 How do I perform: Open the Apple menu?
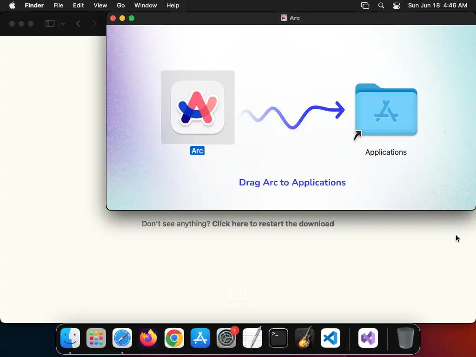pos(13,6)
